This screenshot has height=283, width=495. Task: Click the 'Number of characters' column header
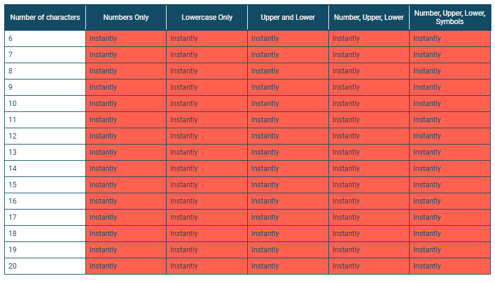45,17
